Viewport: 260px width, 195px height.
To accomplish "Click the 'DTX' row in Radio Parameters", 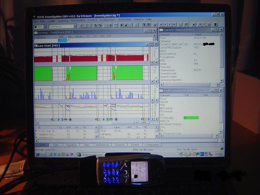I will [189, 127].
